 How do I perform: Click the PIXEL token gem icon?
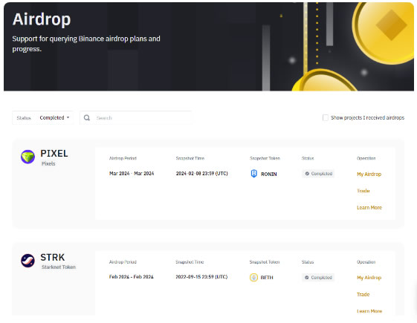[x=28, y=157]
